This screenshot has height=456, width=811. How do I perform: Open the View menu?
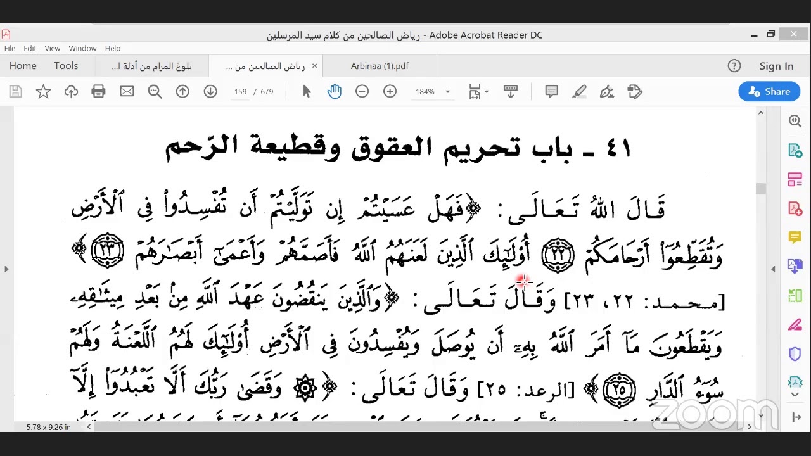[x=53, y=48]
